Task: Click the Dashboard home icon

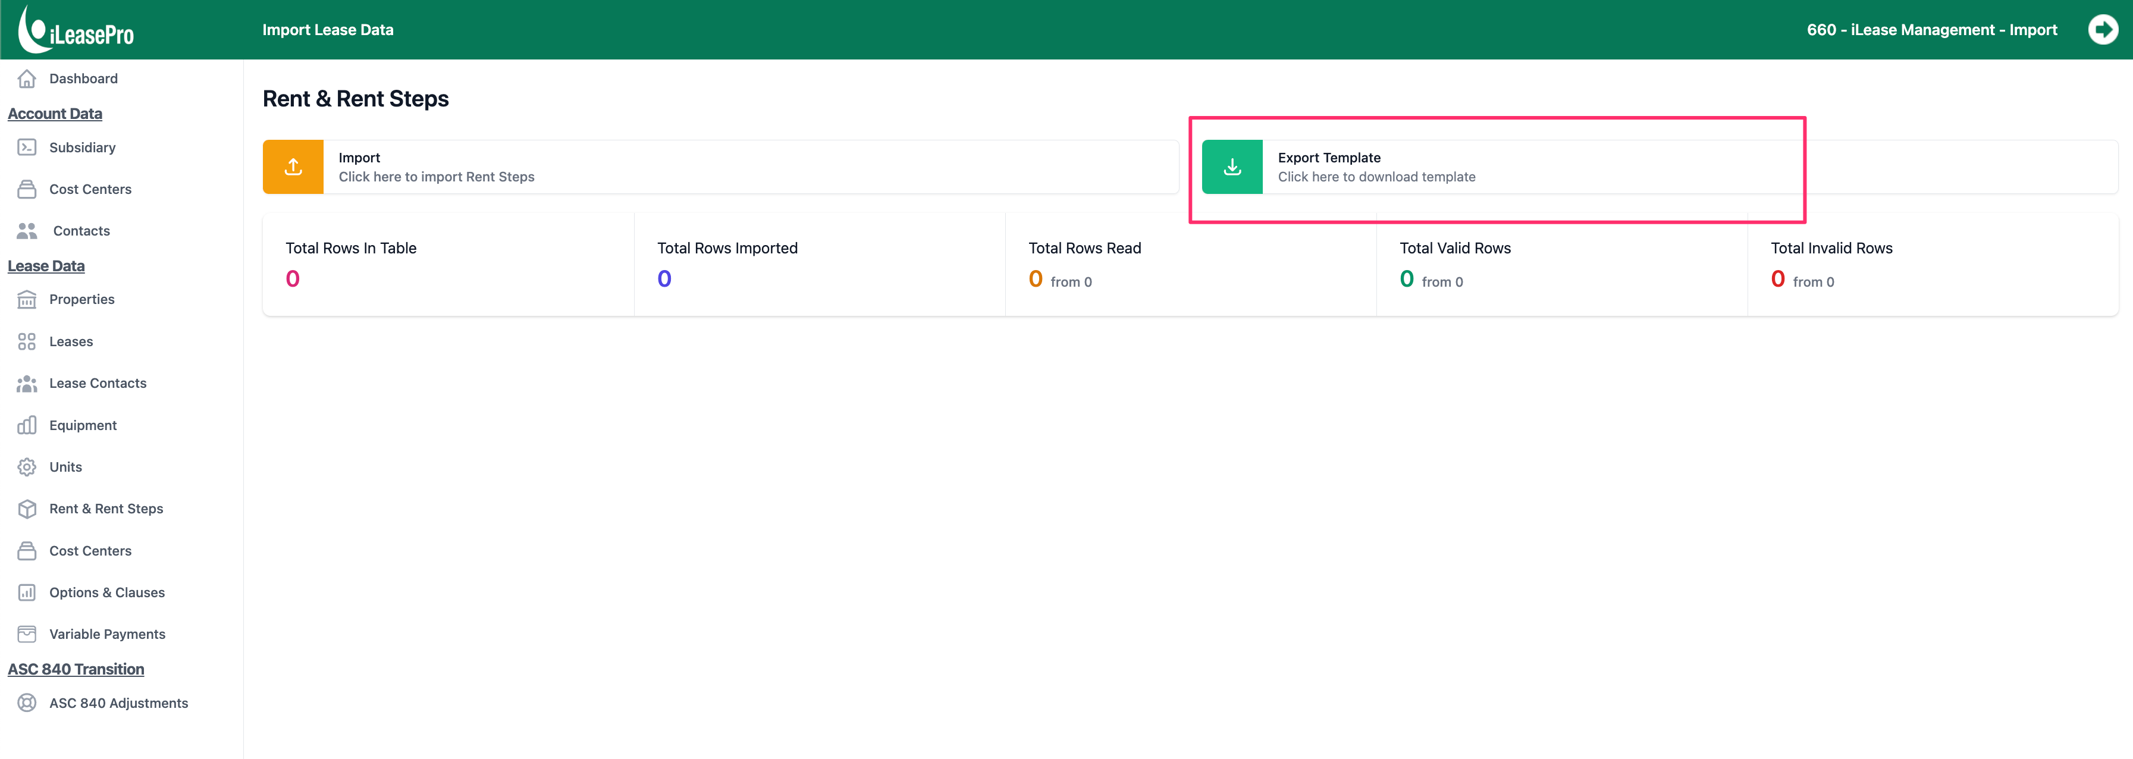Action: [27, 79]
